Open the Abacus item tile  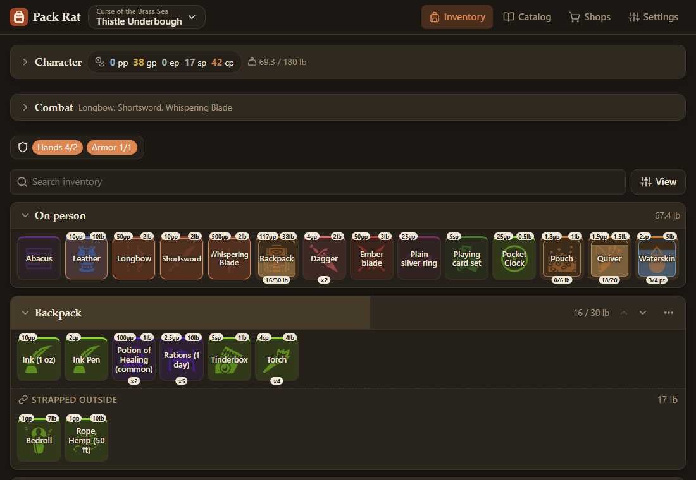click(39, 258)
